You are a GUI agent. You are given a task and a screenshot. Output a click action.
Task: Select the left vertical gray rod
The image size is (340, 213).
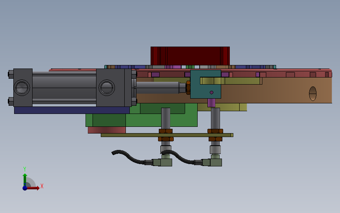coord(165,118)
